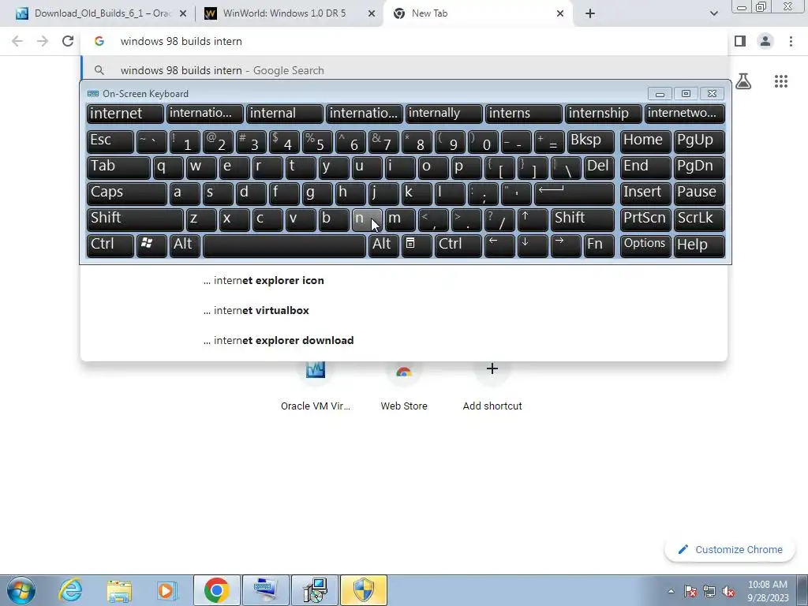Click the left arrow key

point(499,245)
